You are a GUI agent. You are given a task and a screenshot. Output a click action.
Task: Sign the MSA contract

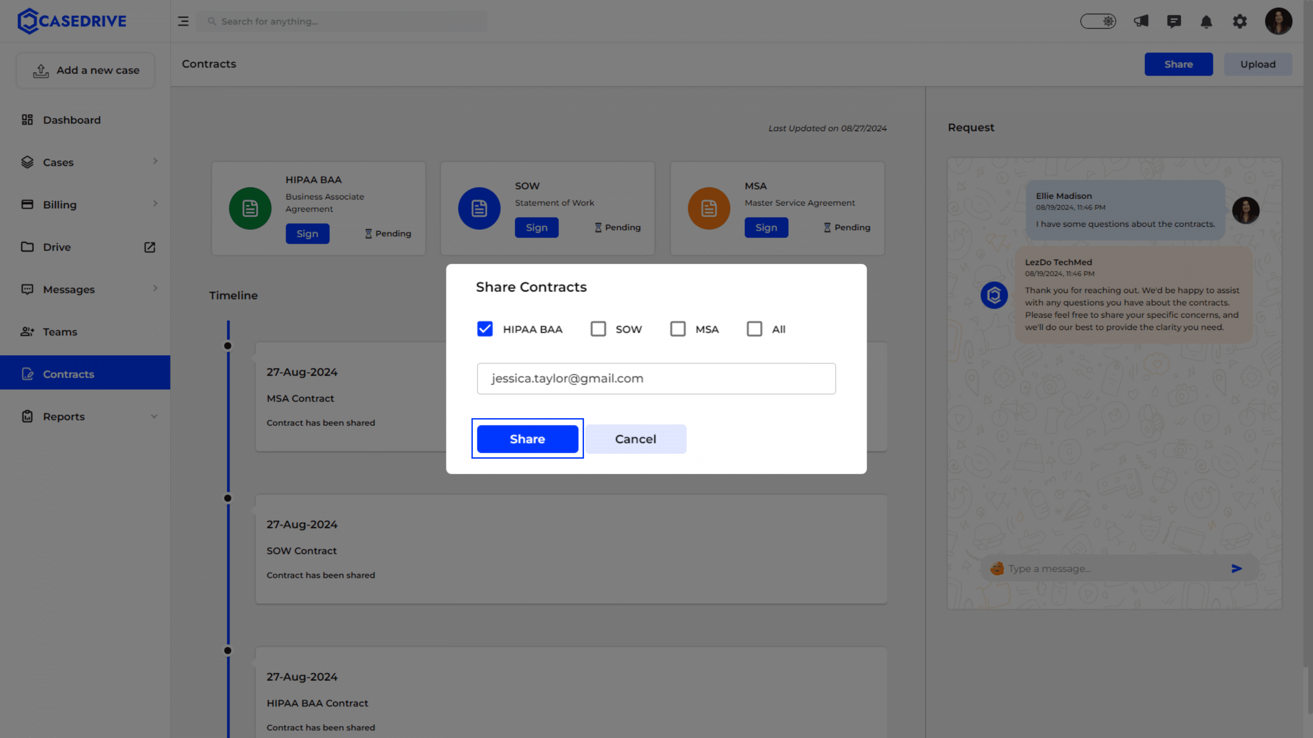point(766,228)
